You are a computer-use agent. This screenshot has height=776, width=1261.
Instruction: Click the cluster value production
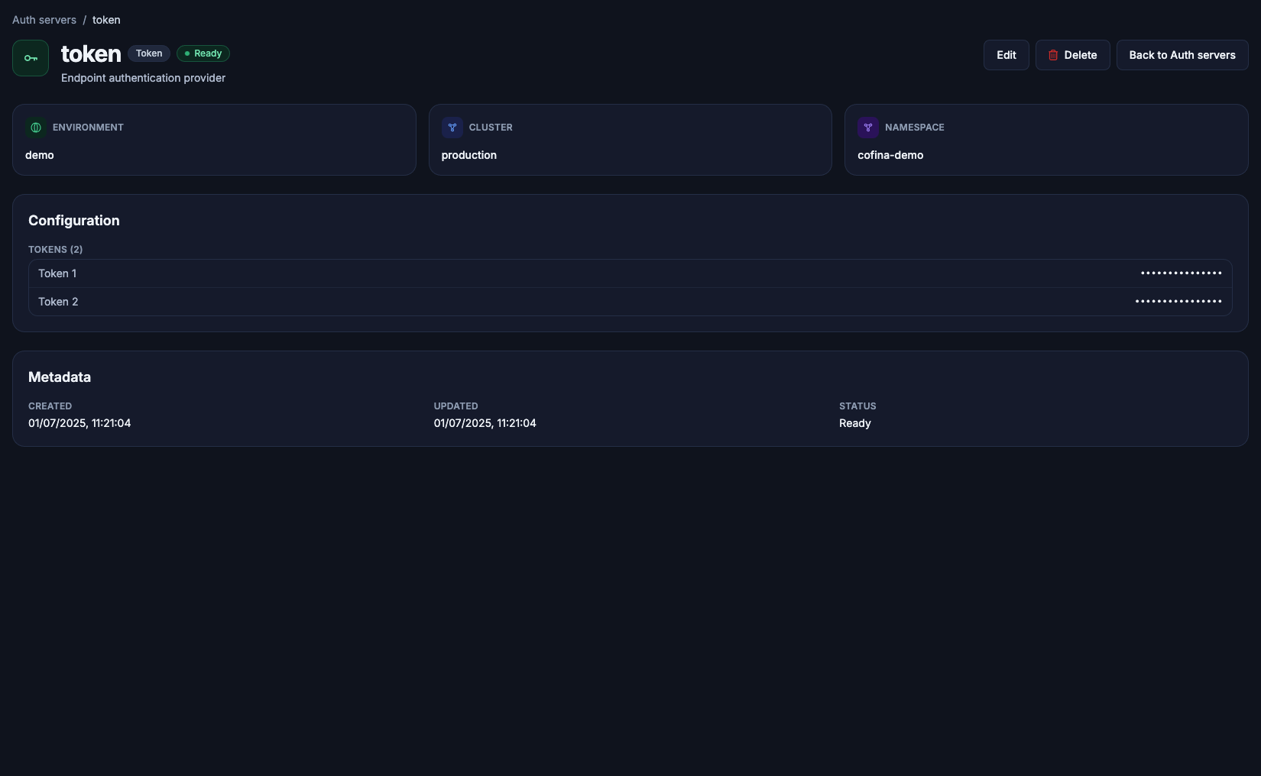pyautogui.click(x=469, y=155)
